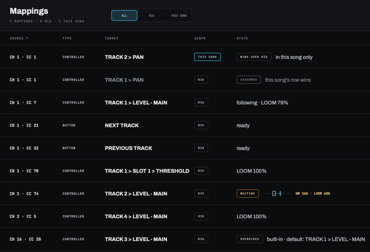The width and height of the screenshot is (370, 252).
Task: Sort by the SOURCE column header
Action: [19, 38]
